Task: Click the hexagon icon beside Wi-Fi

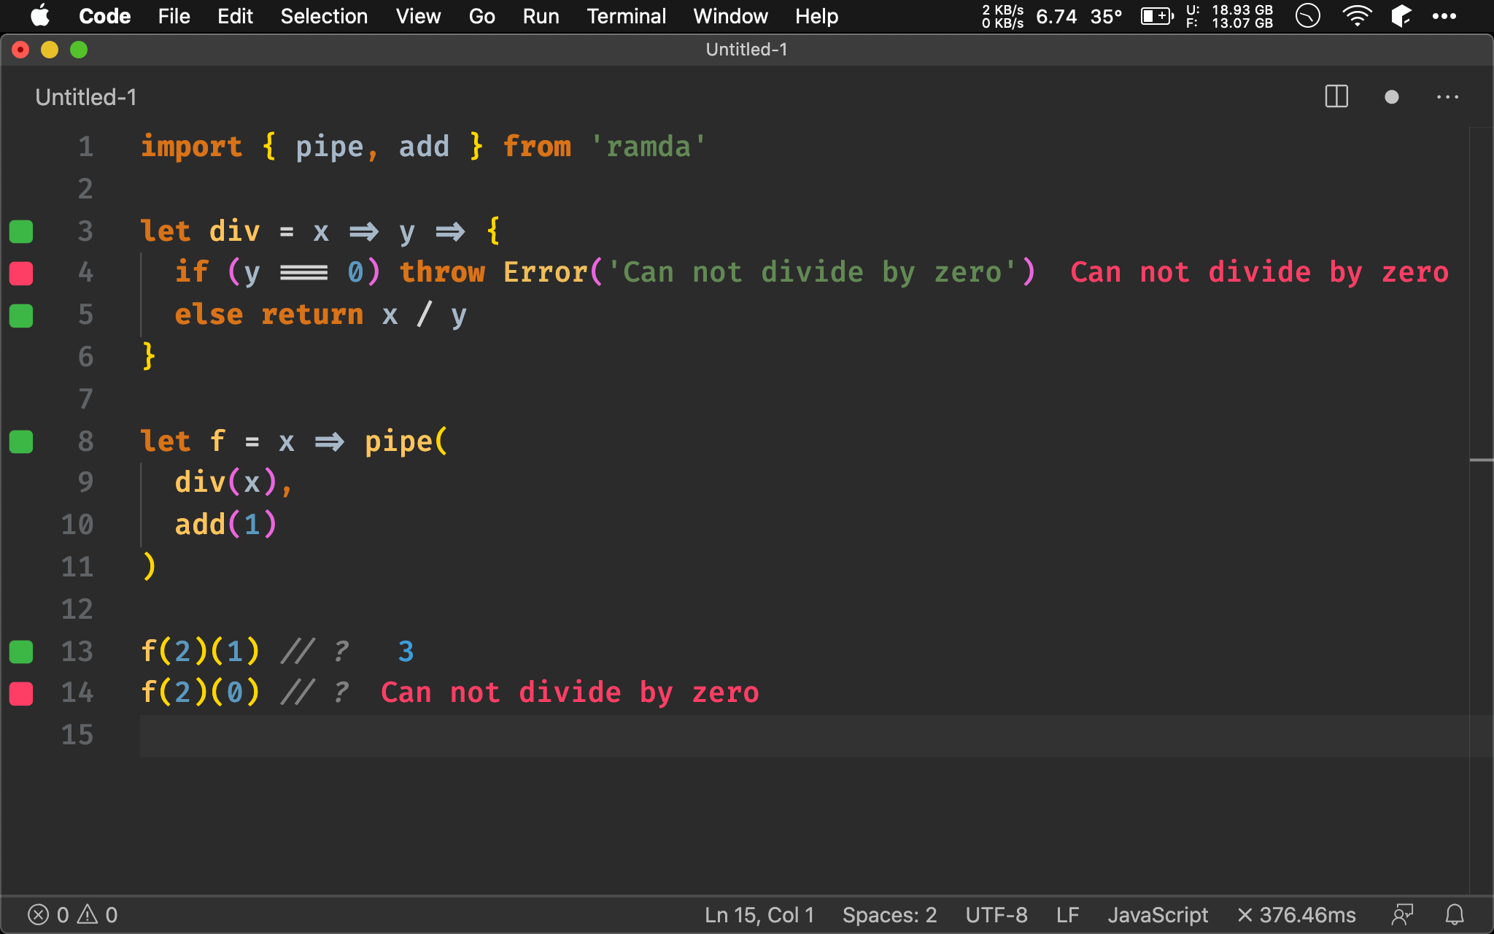Action: click(1401, 16)
